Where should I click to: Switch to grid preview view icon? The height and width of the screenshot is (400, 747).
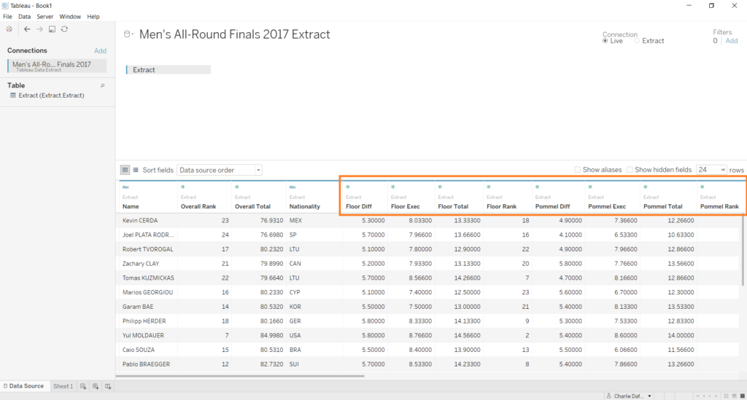(125, 170)
